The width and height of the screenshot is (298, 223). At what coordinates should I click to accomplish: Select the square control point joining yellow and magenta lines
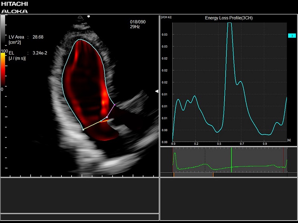tap(107, 117)
